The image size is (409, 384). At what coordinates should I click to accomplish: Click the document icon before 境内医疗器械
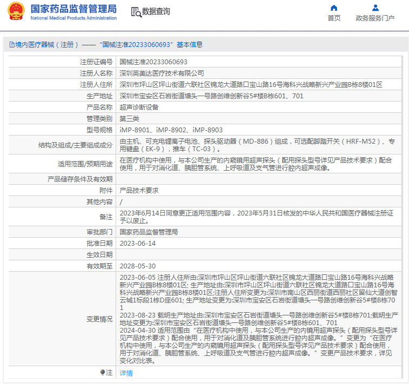click(x=12, y=45)
